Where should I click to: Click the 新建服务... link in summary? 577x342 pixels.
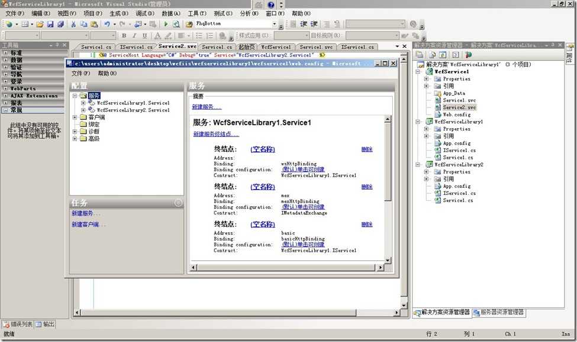(x=207, y=107)
